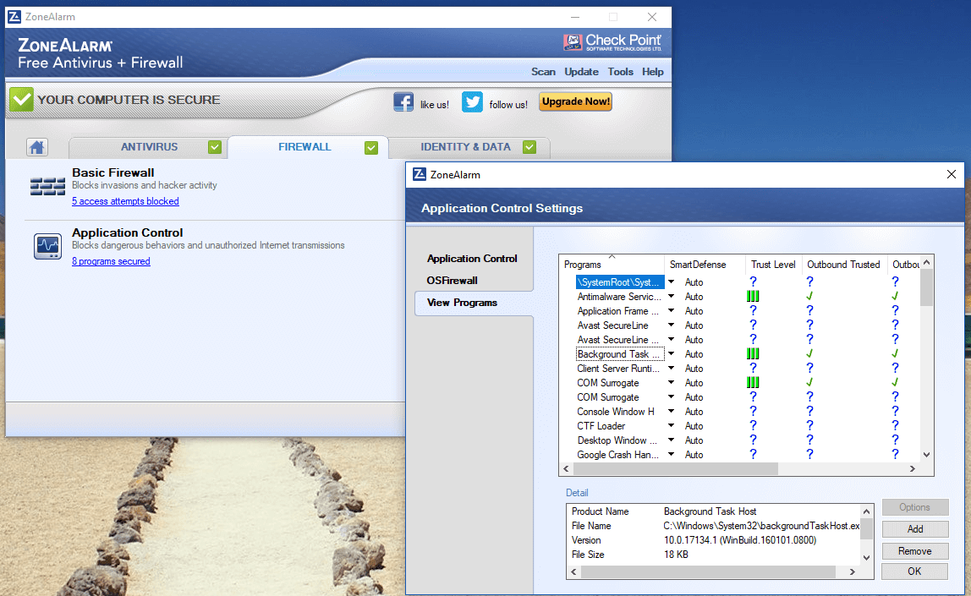Click Application Frame trust level question mark
Screen dimensions: 971x596
(753, 311)
